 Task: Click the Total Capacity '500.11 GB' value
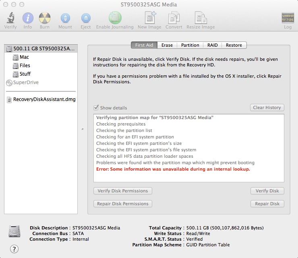(225, 228)
